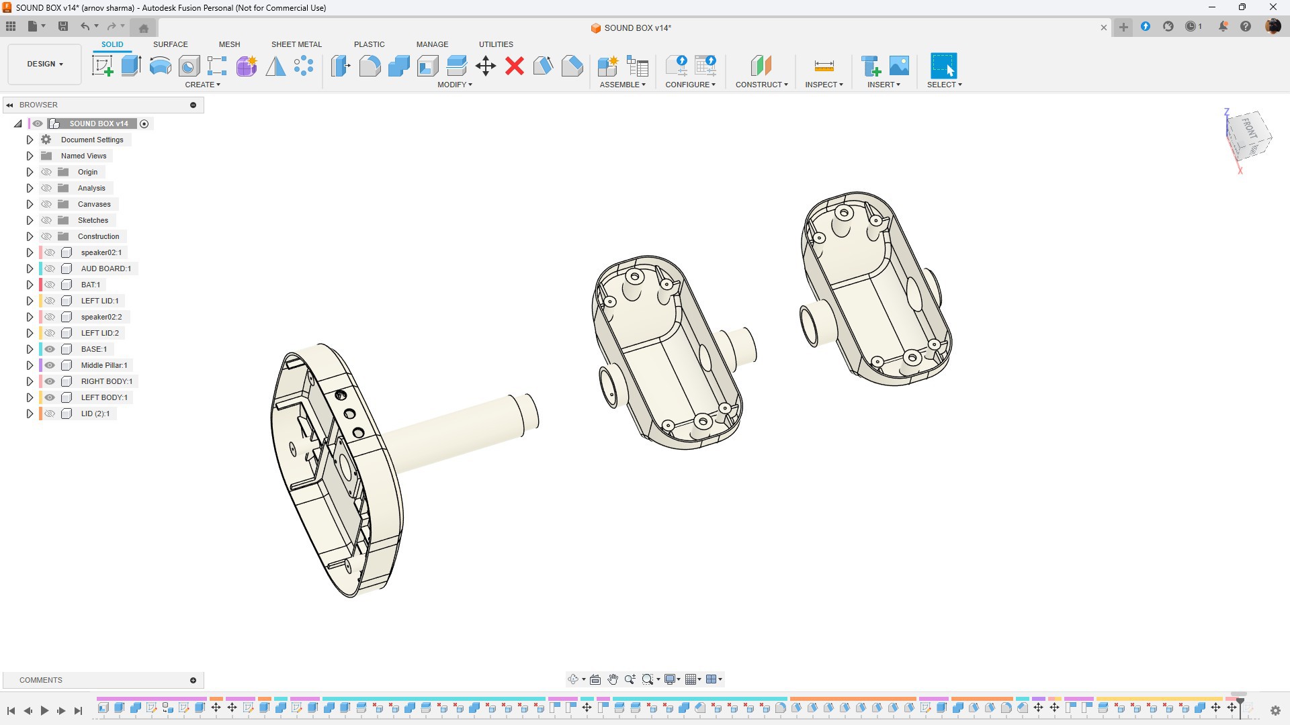This screenshot has height=725, width=1290.
Task: Select the Revolve tool
Action: [160, 66]
